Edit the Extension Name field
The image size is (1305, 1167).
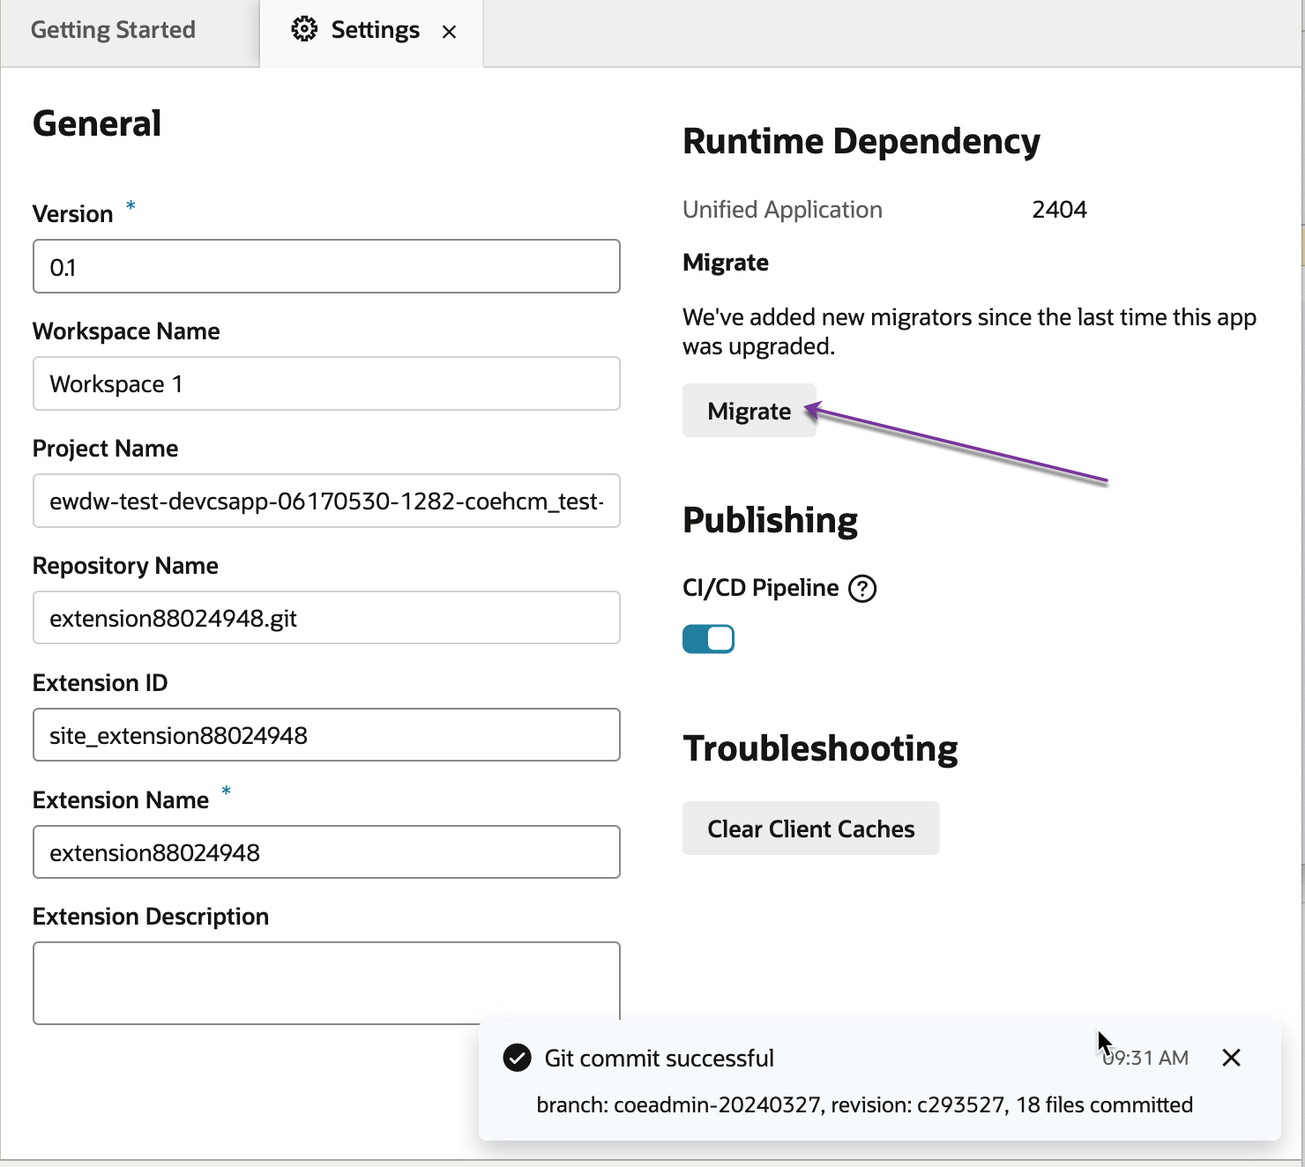[x=326, y=853]
